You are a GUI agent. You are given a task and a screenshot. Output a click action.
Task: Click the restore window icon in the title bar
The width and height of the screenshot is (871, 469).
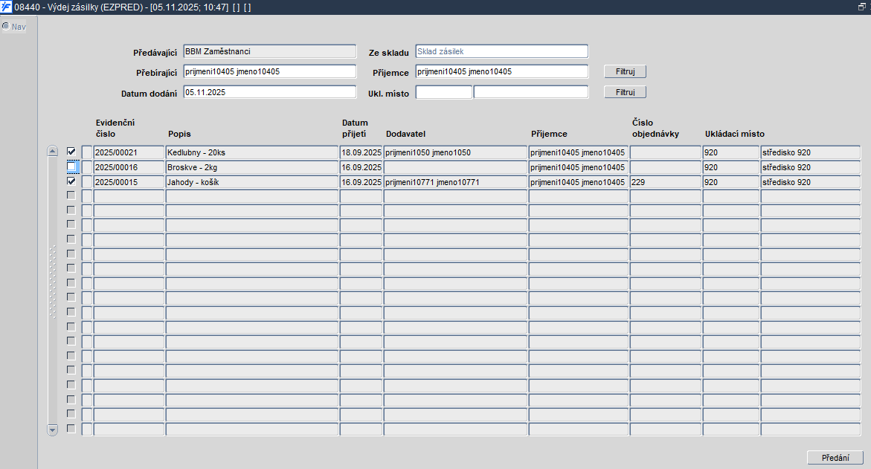[861, 7]
